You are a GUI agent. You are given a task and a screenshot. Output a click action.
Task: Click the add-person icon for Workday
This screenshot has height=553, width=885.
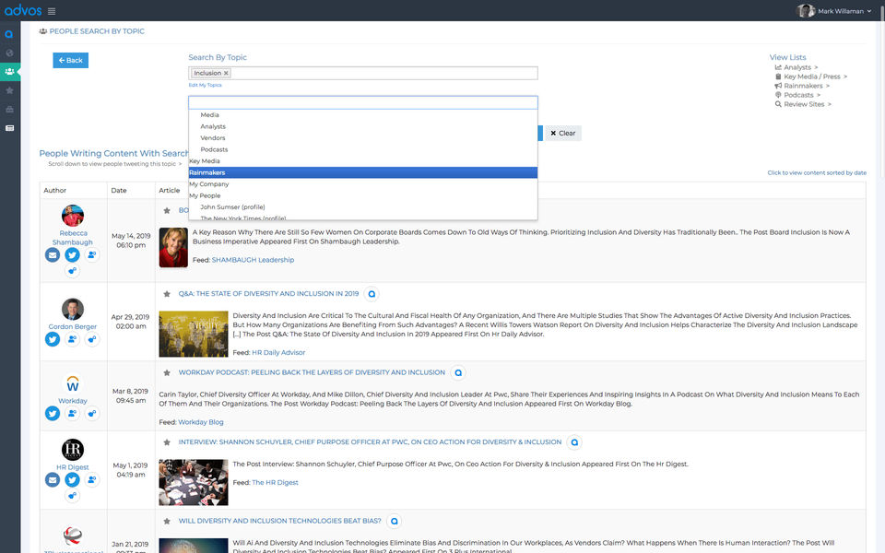point(72,414)
